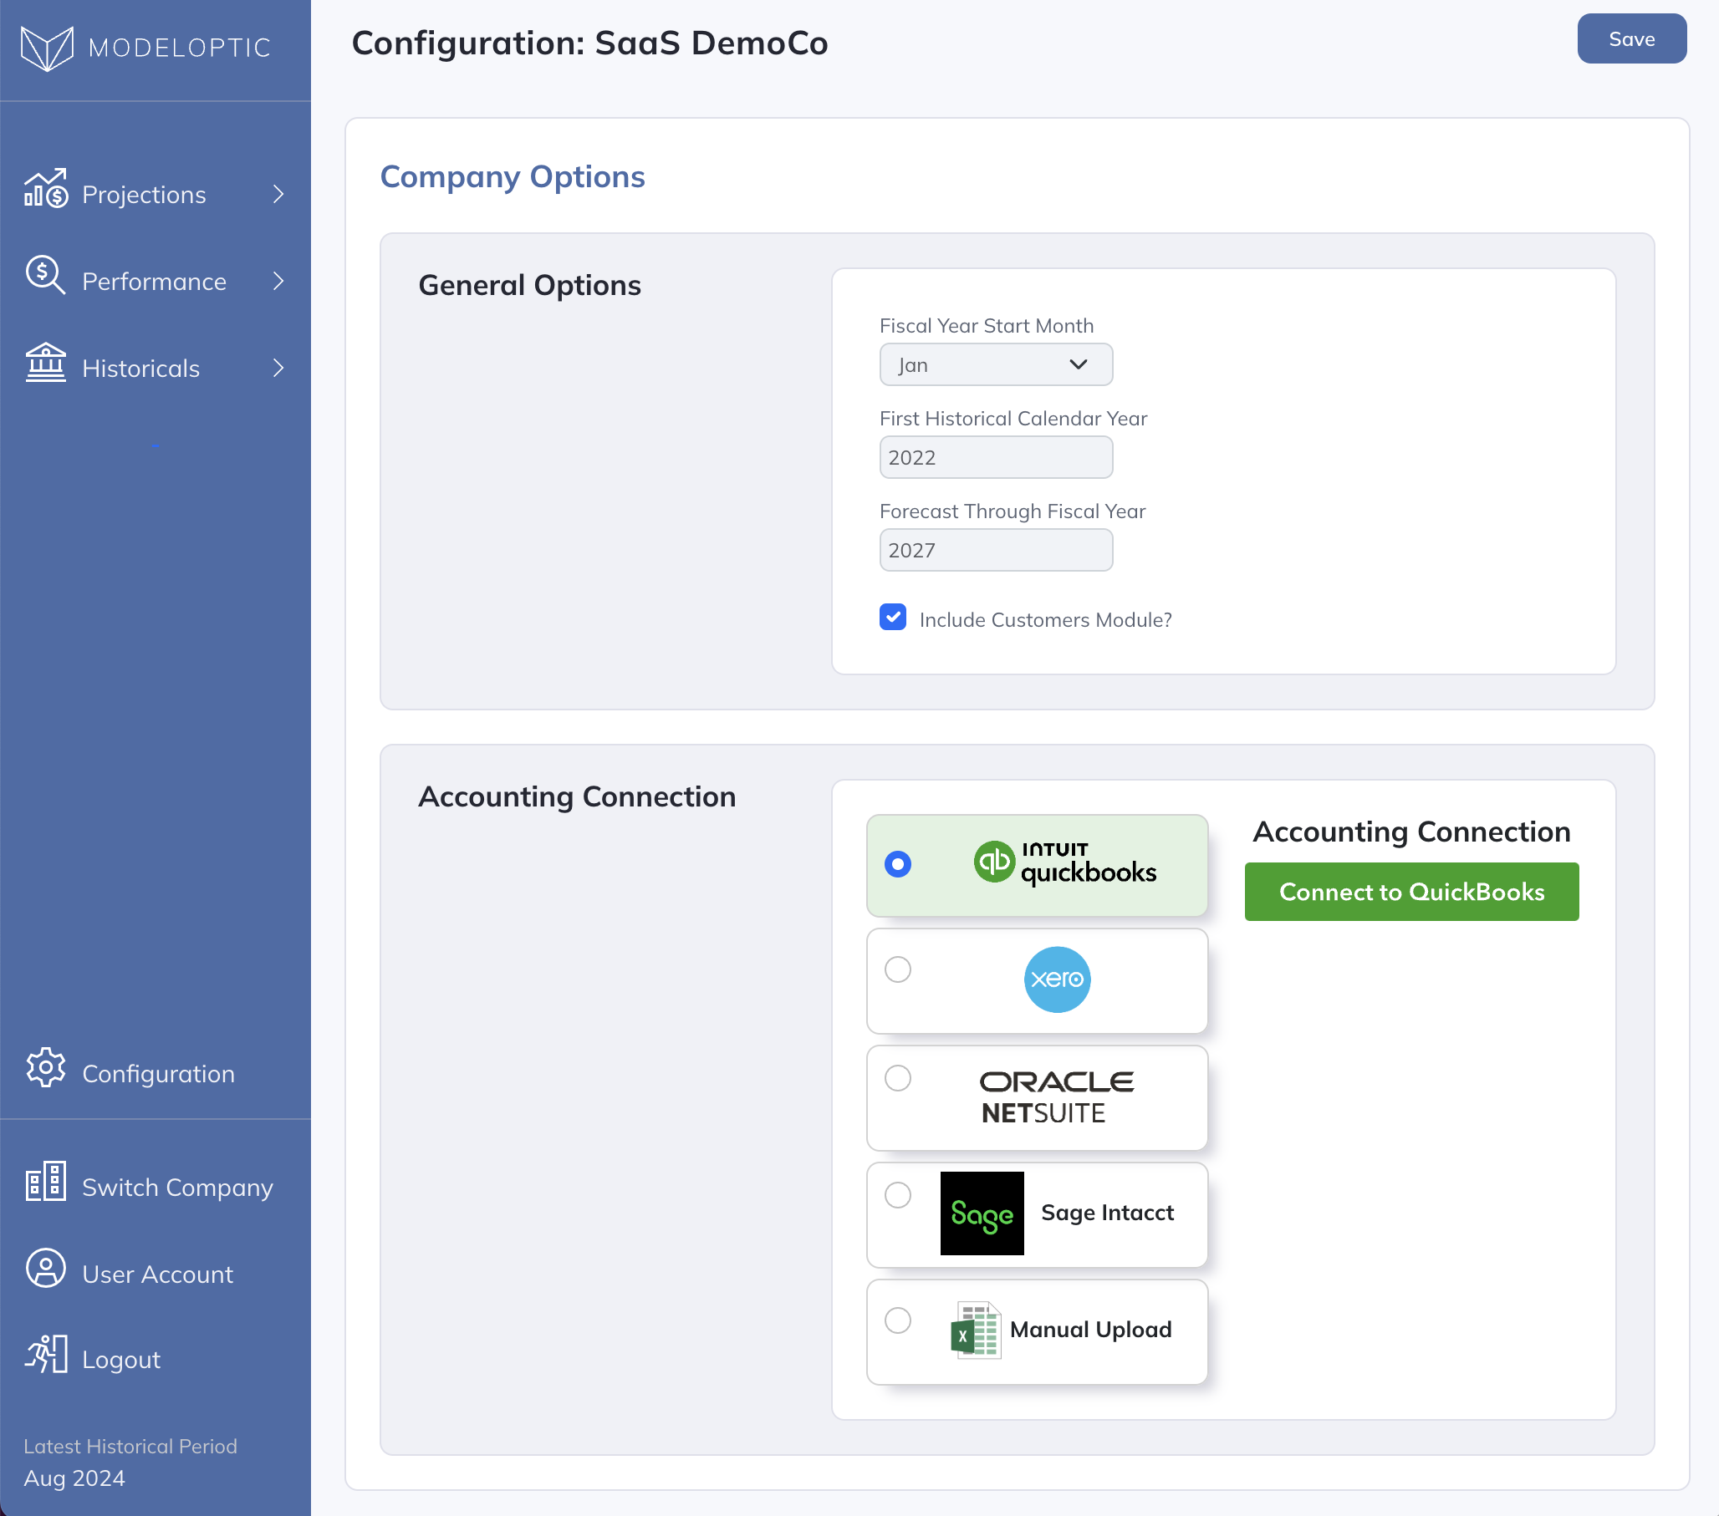
Task: Click the Manual Upload label
Action: point(1091,1330)
